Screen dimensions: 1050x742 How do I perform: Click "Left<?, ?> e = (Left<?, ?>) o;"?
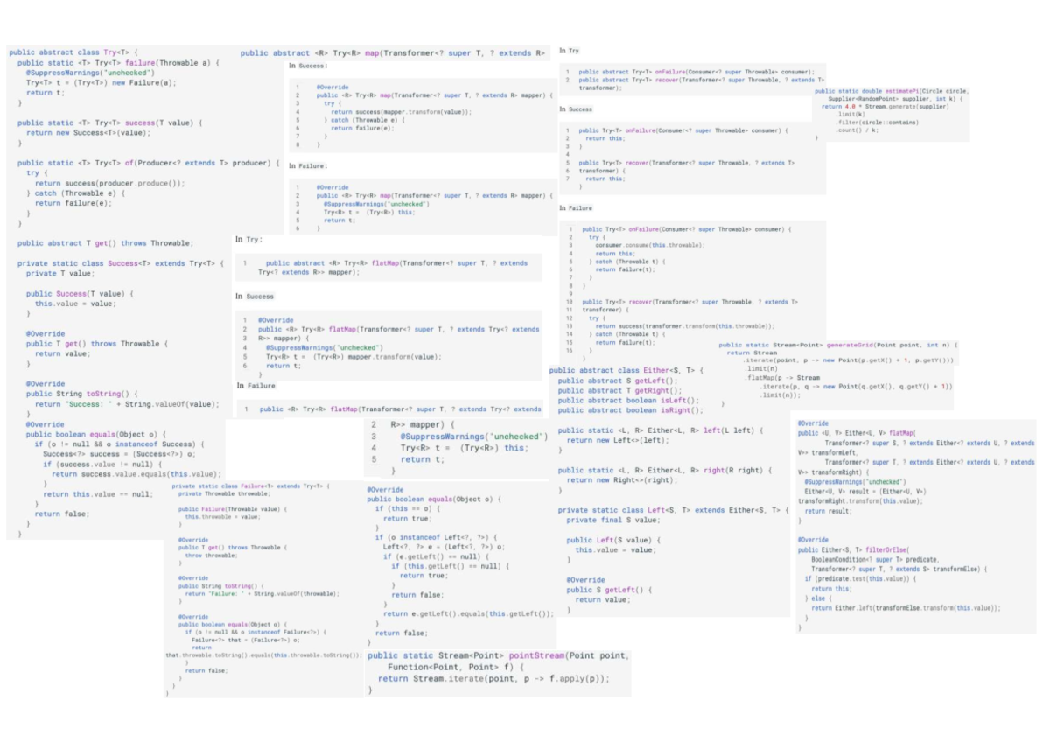pos(444,547)
